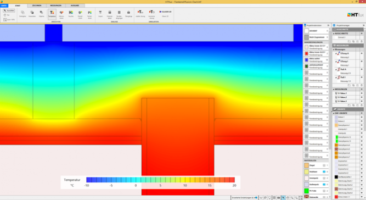Select the Dämmung-Dach.1 object row
Screen dimensions: 366x200
coord(348,181)
